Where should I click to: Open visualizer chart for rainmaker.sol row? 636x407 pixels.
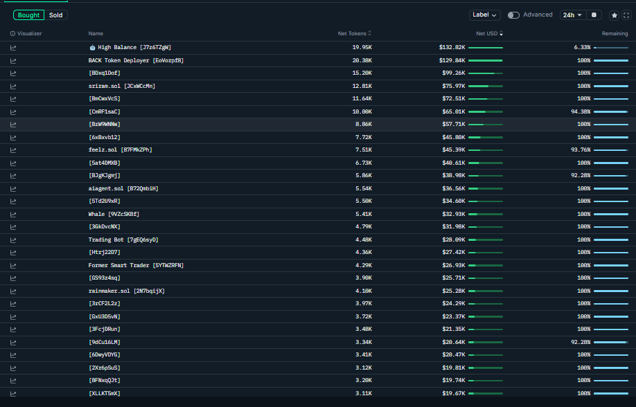tap(13, 291)
